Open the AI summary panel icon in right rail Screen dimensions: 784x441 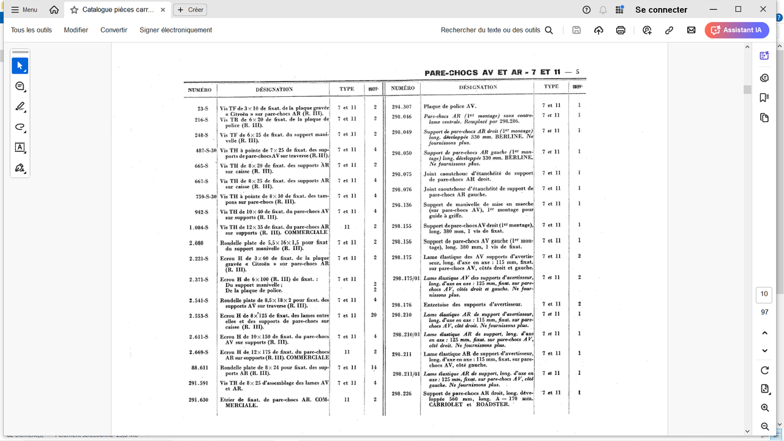click(x=764, y=56)
